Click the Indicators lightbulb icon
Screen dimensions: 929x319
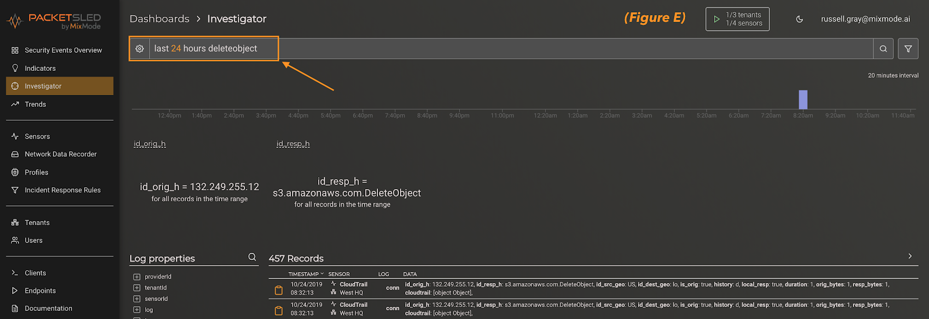15,68
